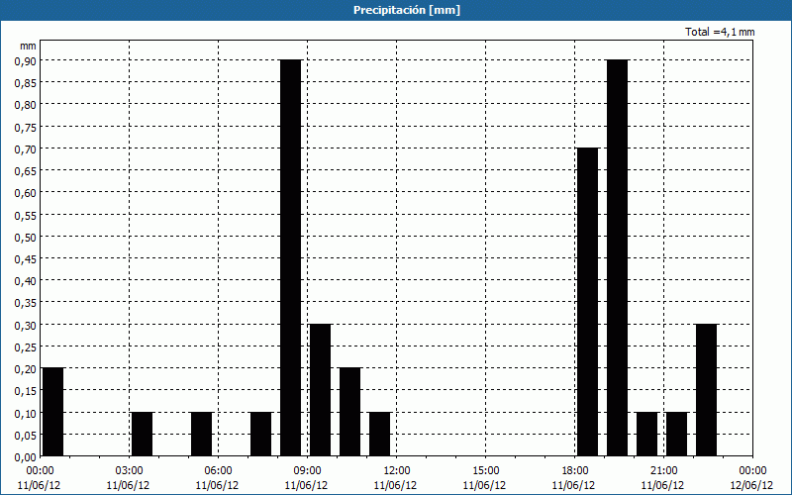Click the mm unit label above y-axis
Screen dimensions: 792x495
pos(28,46)
